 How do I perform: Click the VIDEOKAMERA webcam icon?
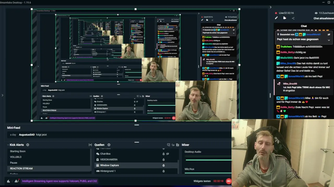(x=98, y=159)
